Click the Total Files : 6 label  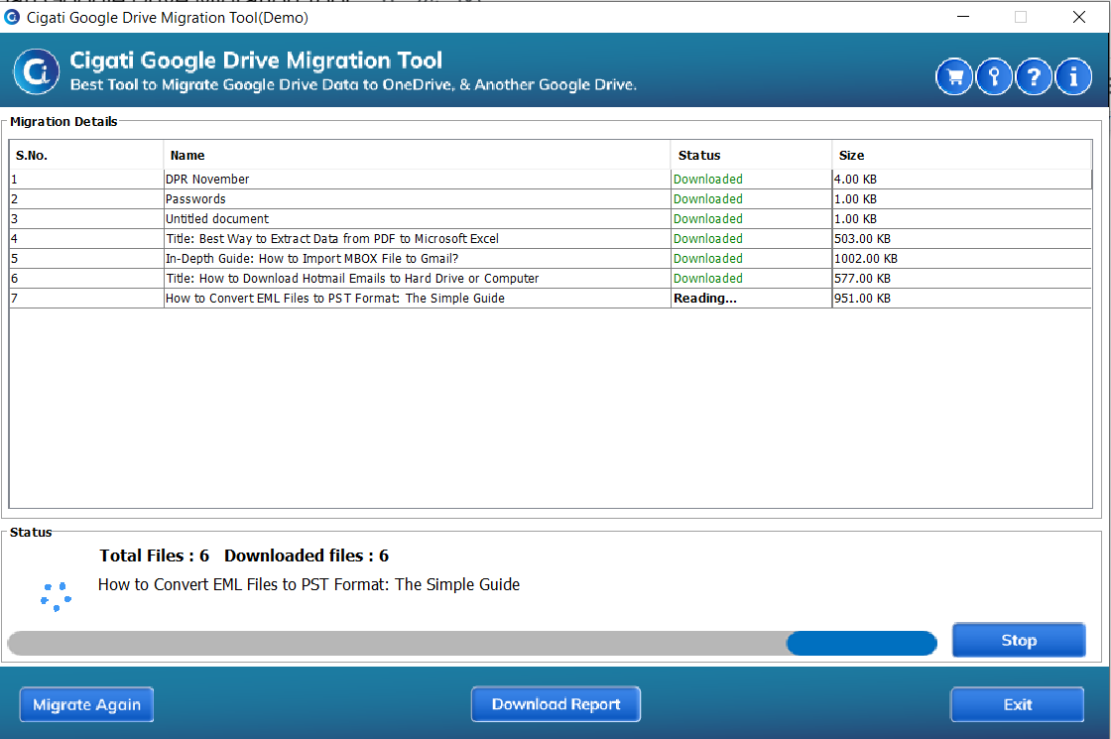tap(155, 555)
